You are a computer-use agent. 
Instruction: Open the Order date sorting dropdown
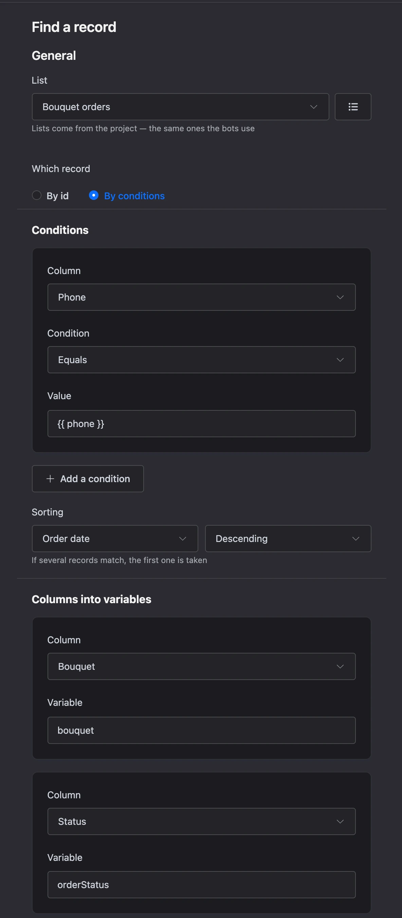tap(114, 539)
